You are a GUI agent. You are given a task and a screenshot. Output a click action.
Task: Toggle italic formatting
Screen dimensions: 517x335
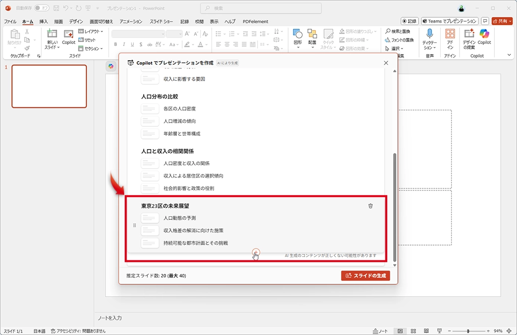pos(124,44)
